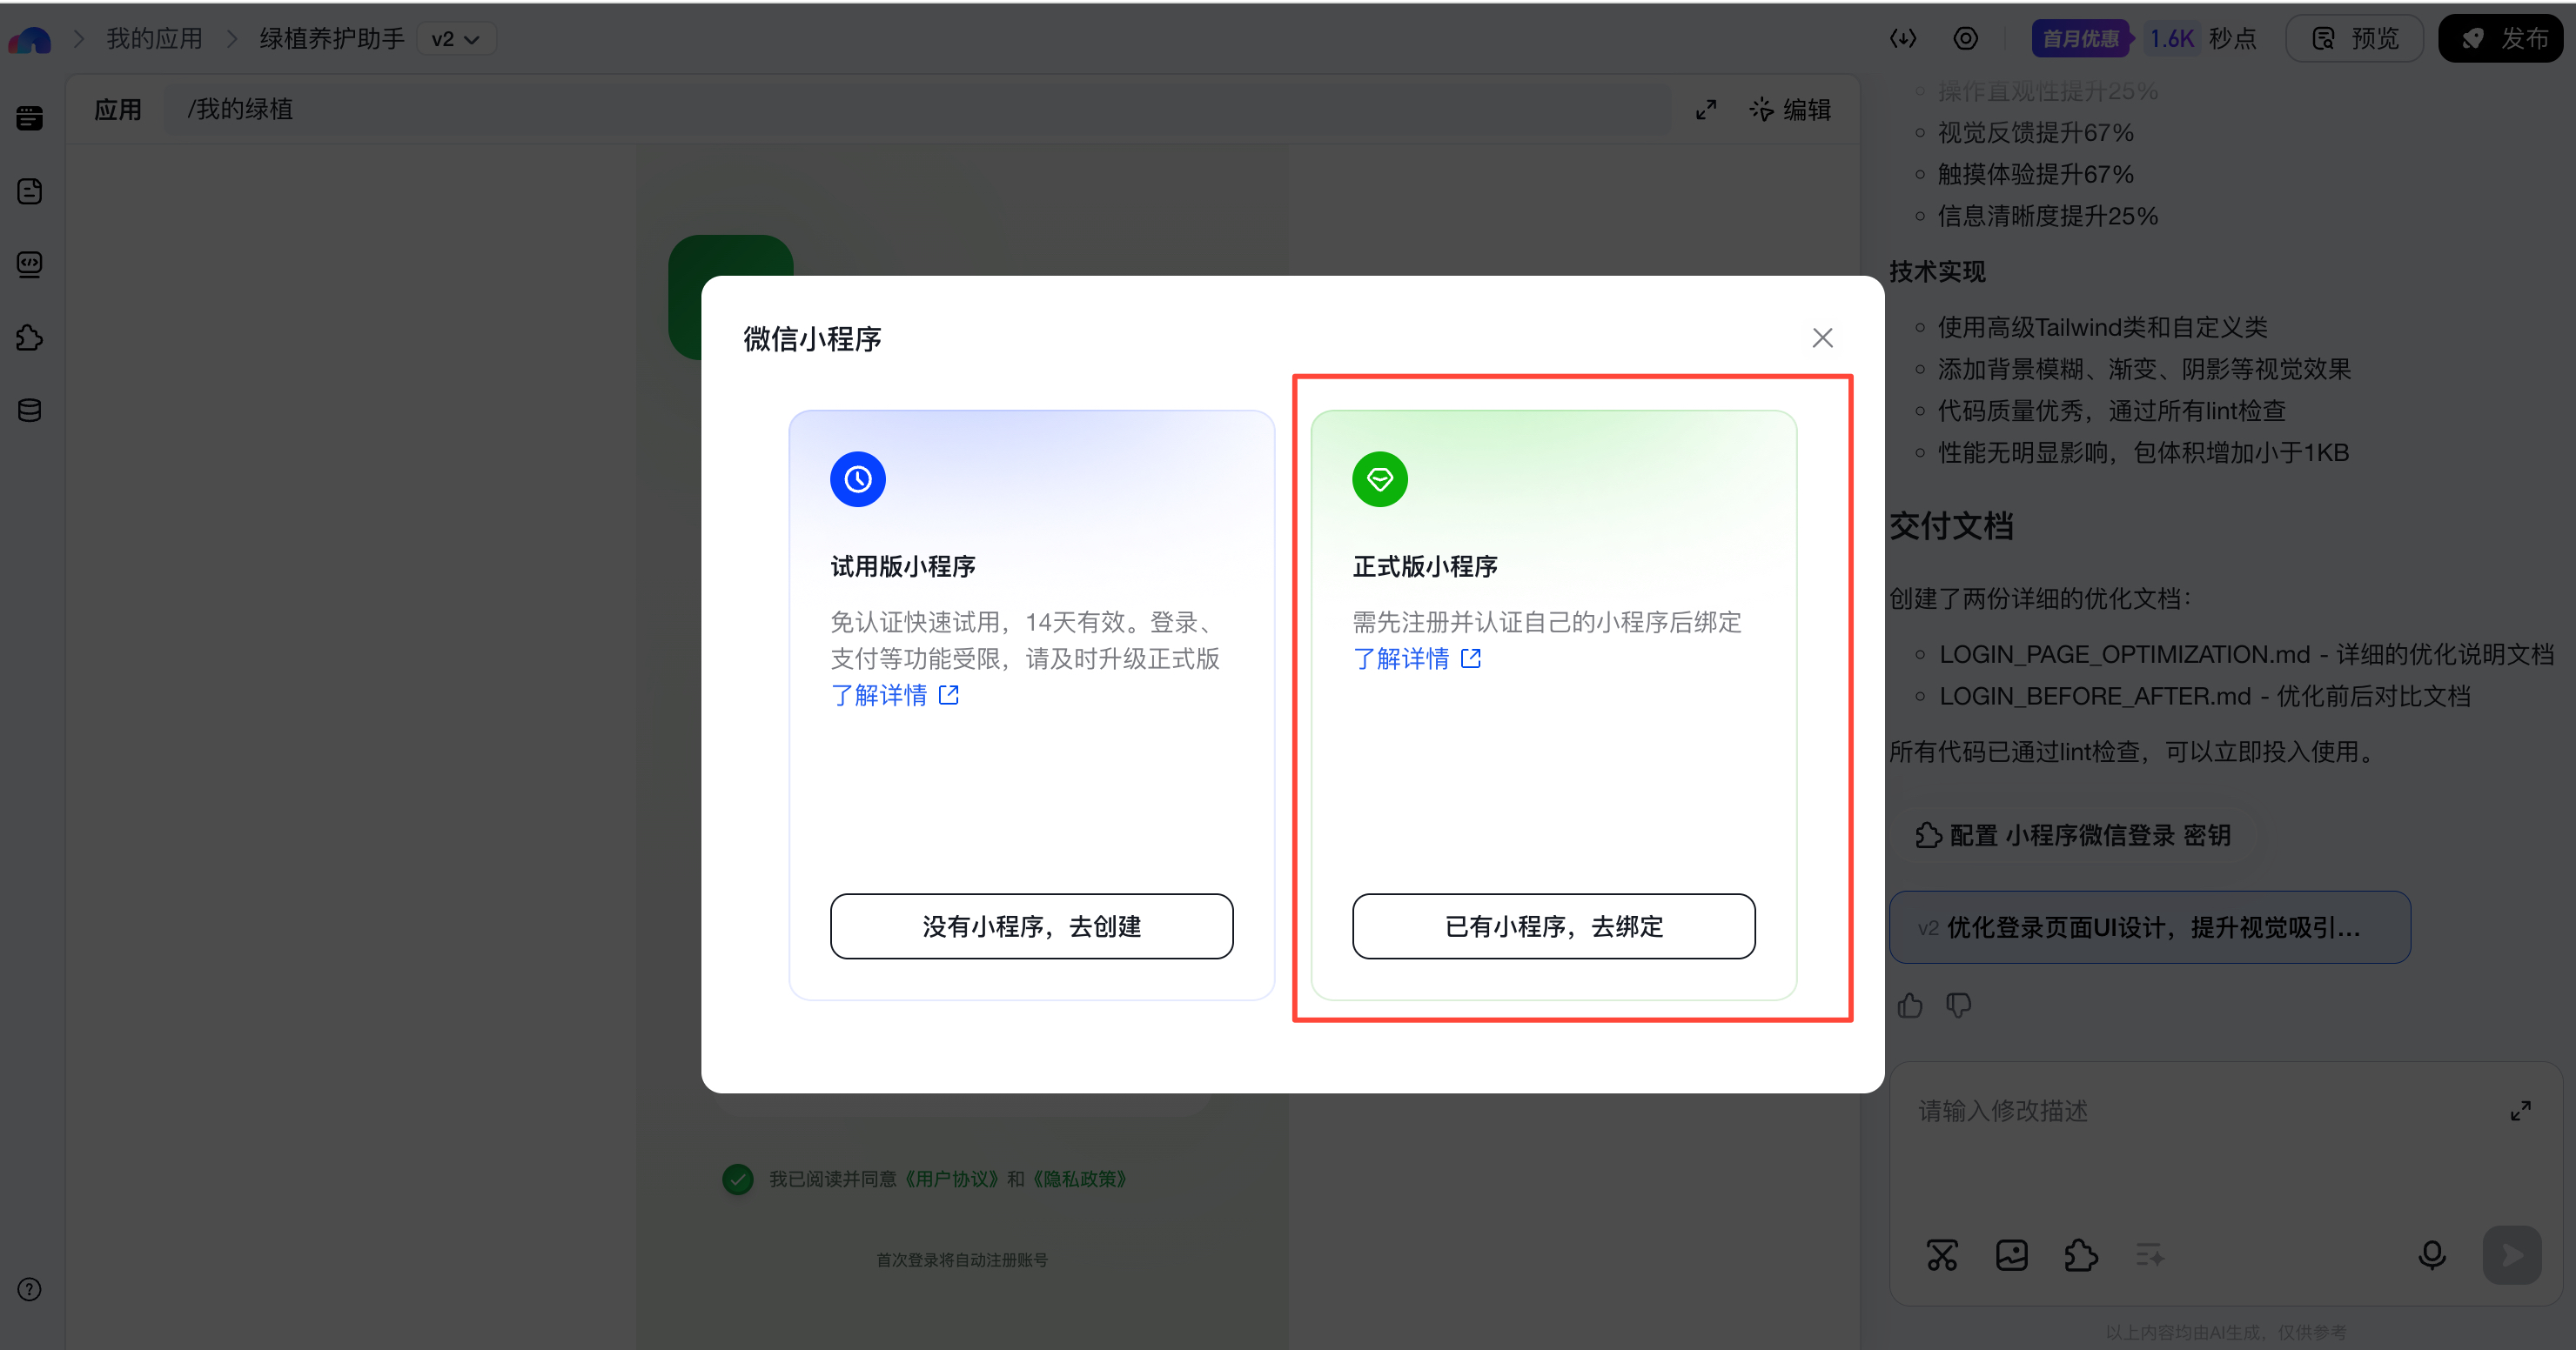The height and width of the screenshot is (1350, 2576).
Task: Click the image upload icon in chat
Action: click(x=2011, y=1255)
